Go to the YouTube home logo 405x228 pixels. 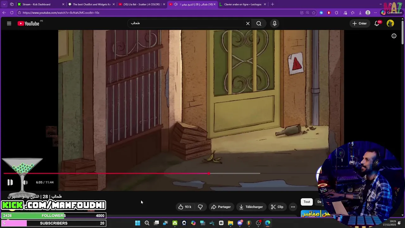click(28, 23)
